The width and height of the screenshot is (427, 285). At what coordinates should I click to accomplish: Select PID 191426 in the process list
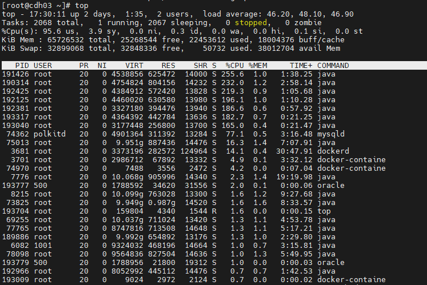click(x=15, y=74)
